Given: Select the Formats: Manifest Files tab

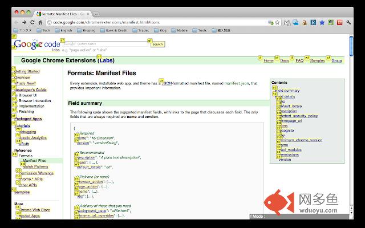Looking at the screenshot, I should (x=63, y=14).
